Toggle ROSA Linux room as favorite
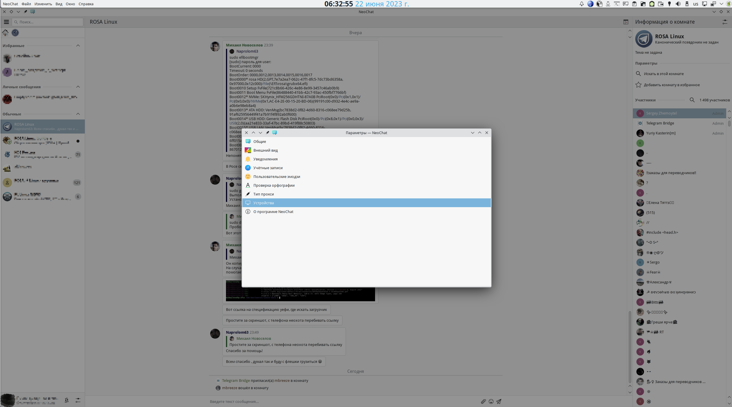 [x=671, y=85]
